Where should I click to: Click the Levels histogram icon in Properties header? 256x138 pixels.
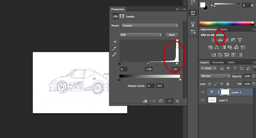coord(115,16)
